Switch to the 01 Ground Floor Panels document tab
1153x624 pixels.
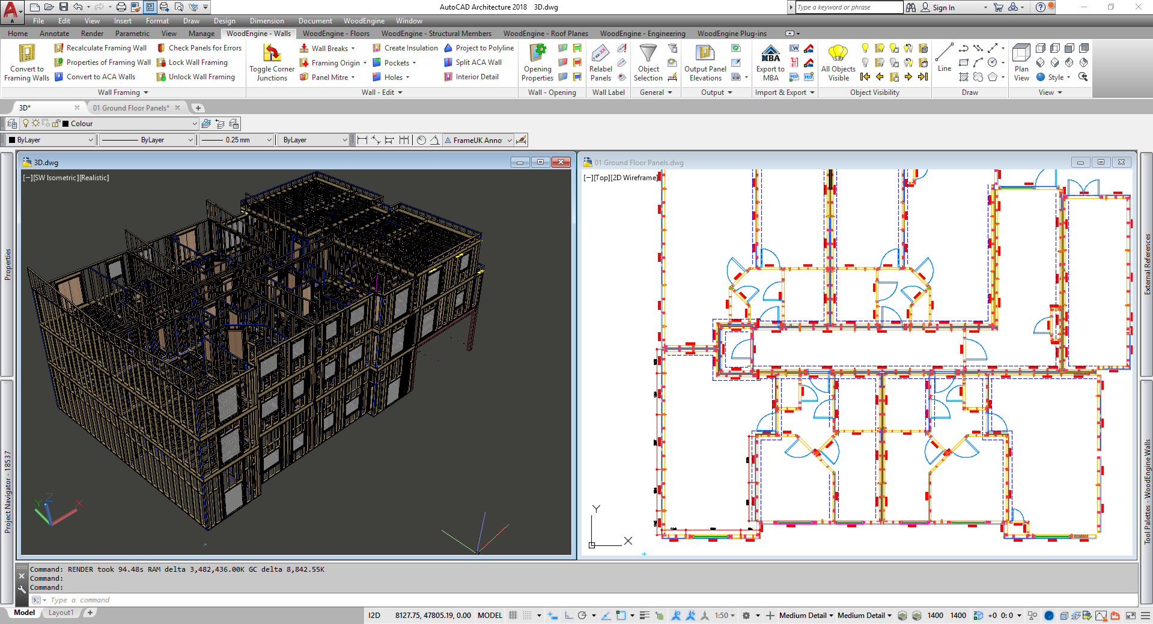point(131,108)
